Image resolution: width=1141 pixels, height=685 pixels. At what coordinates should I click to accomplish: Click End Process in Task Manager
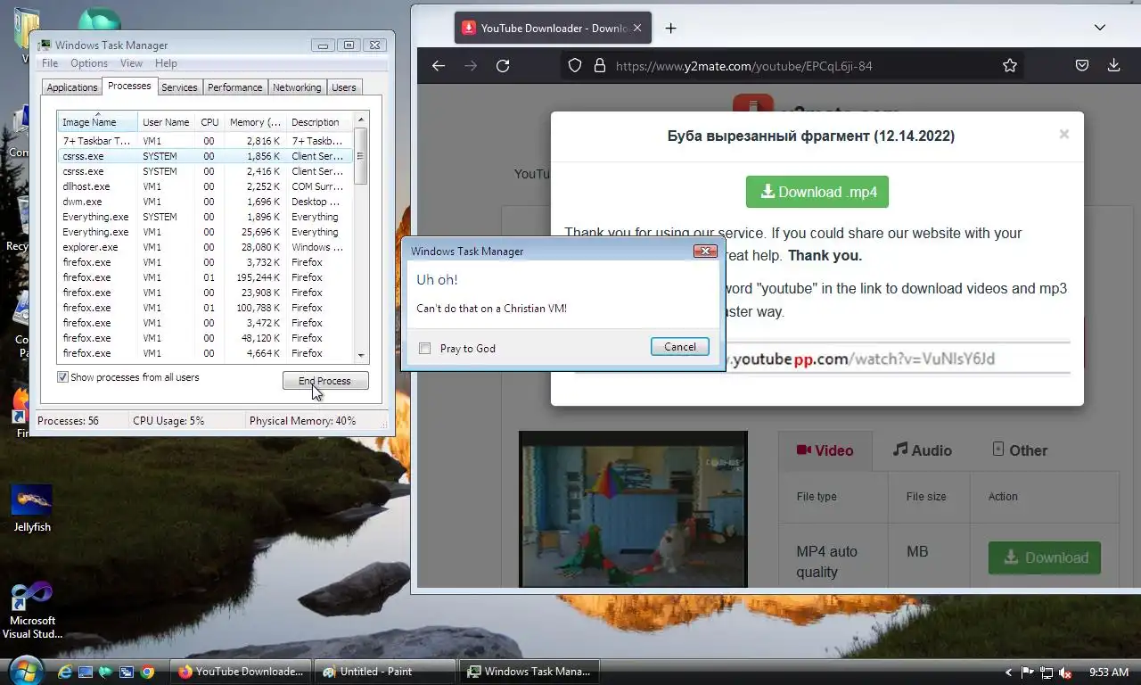325,381
